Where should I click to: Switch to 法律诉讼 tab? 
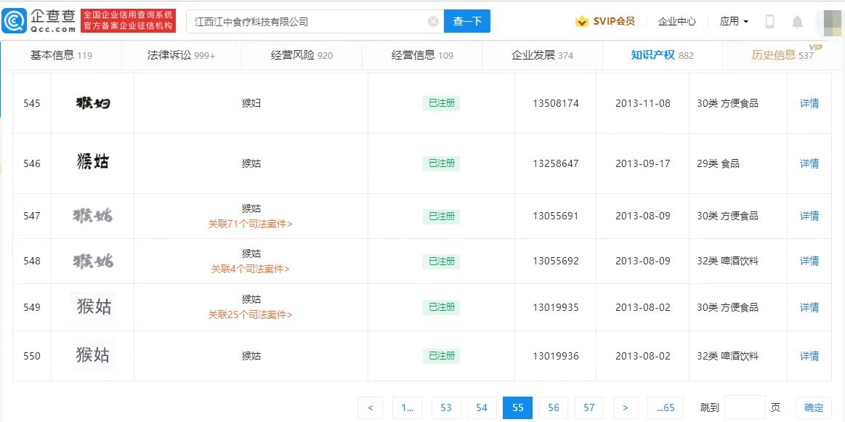[x=181, y=55]
